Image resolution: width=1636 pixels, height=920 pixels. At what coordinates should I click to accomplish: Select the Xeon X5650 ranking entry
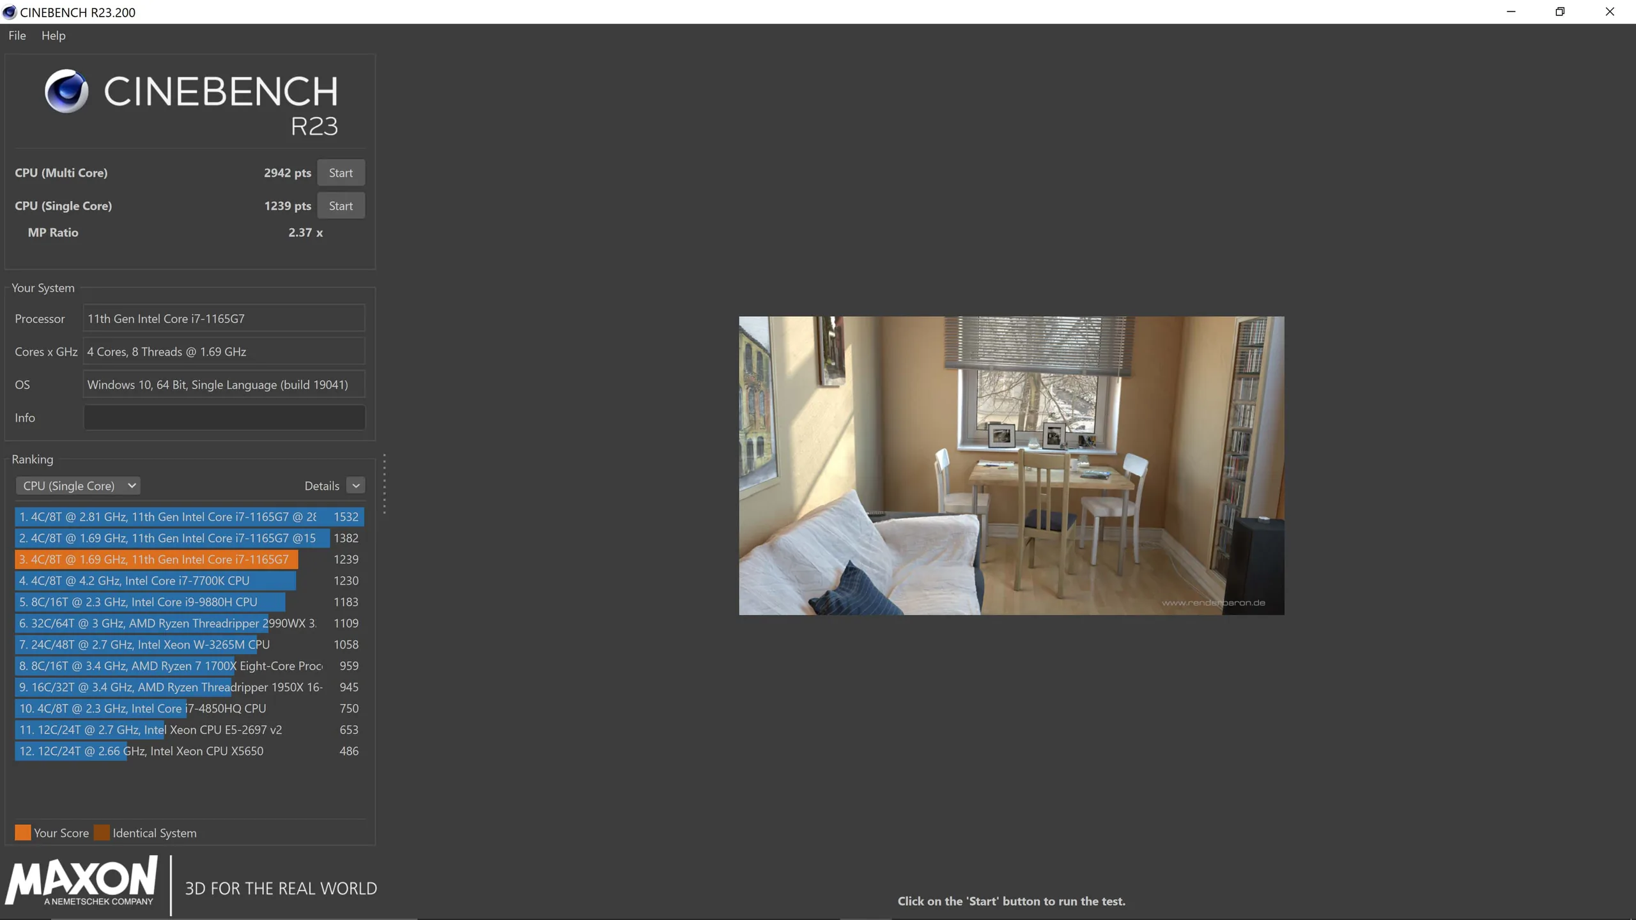pyautogui.click(x=190, y=751)
